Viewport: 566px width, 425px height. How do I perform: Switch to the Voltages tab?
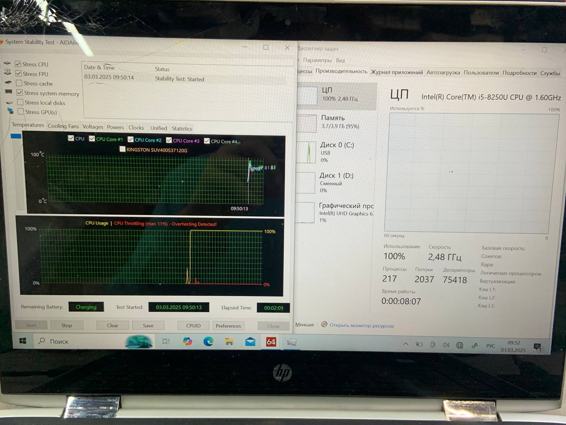pos(93,127)
